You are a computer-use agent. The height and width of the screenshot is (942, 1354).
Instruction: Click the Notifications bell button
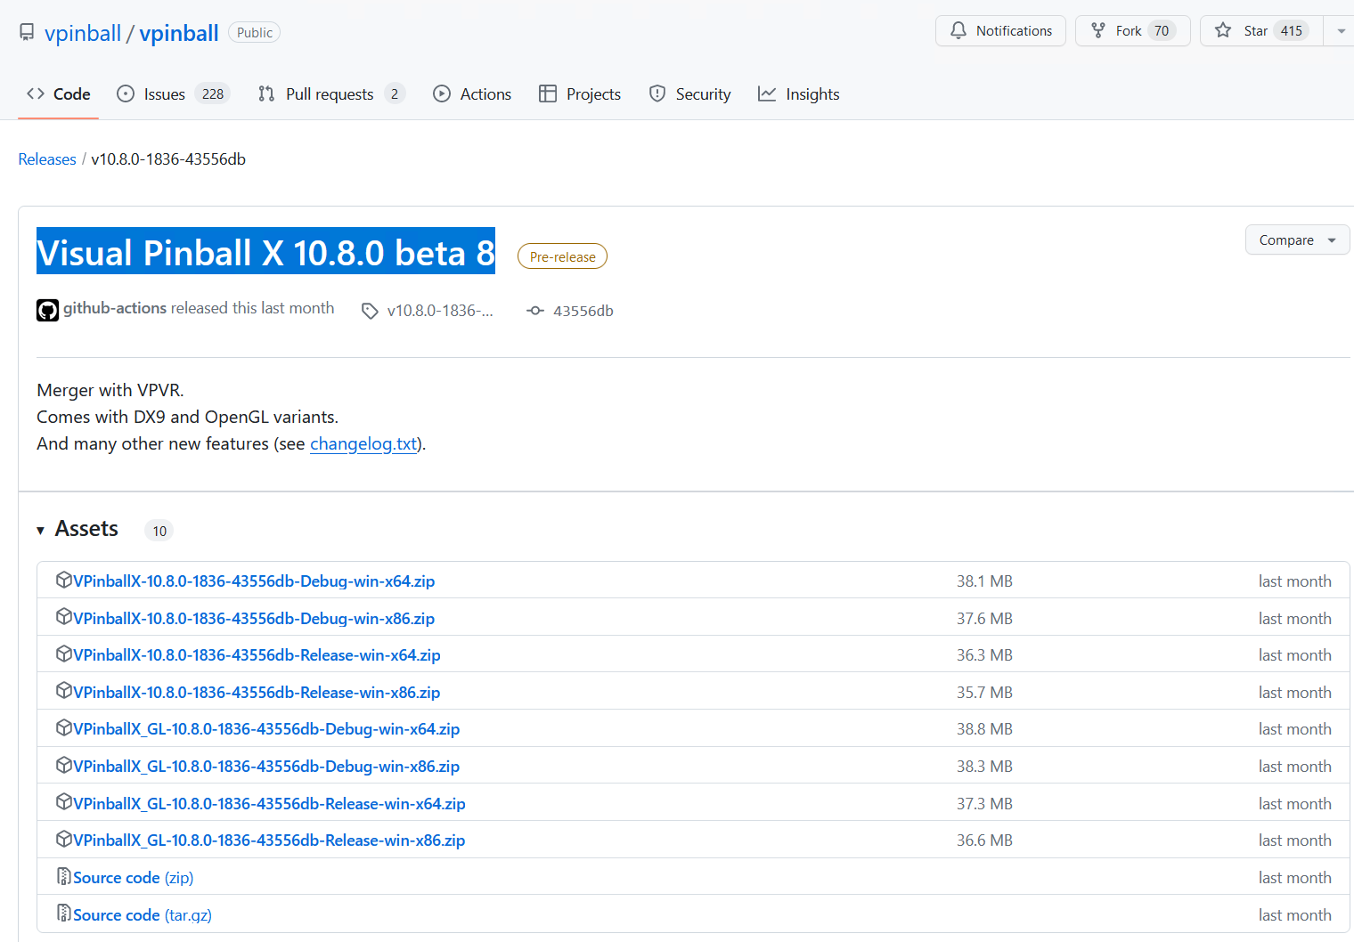click(x=1000, y=31)
